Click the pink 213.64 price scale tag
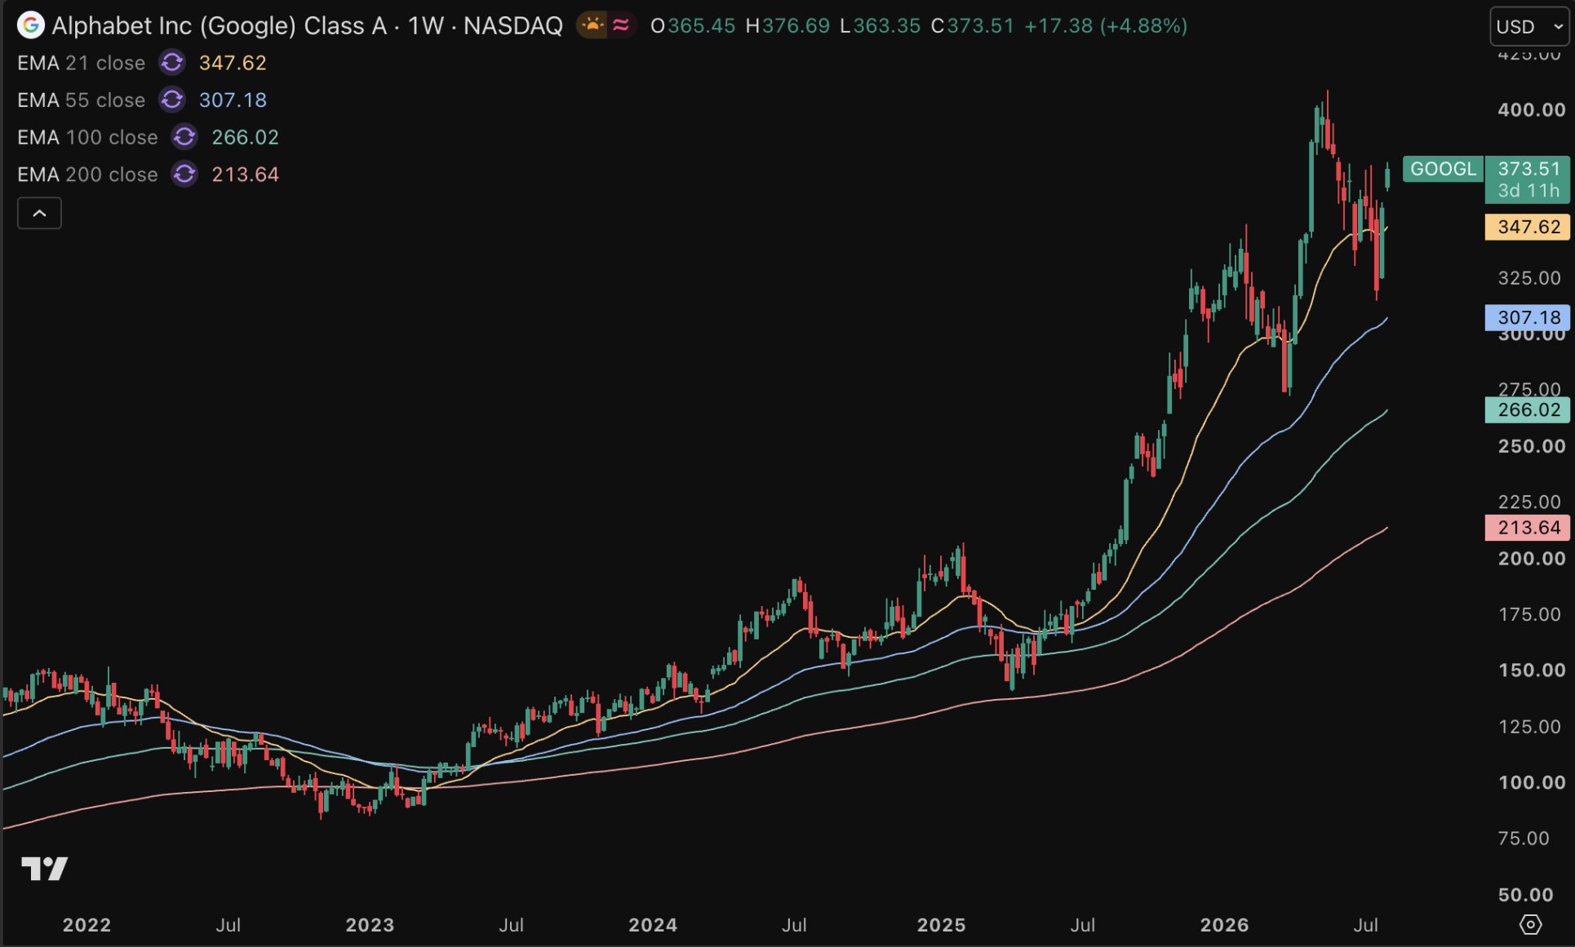 click(x=1528, y=528)
